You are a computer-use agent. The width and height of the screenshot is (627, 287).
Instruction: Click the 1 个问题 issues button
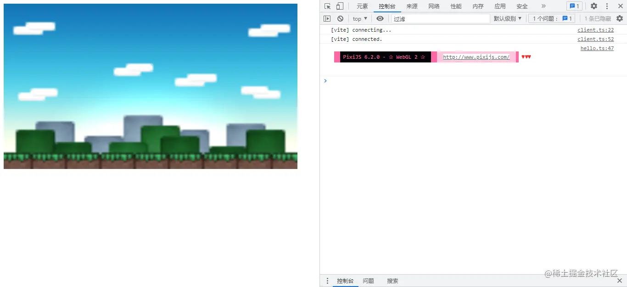(552, 18)
